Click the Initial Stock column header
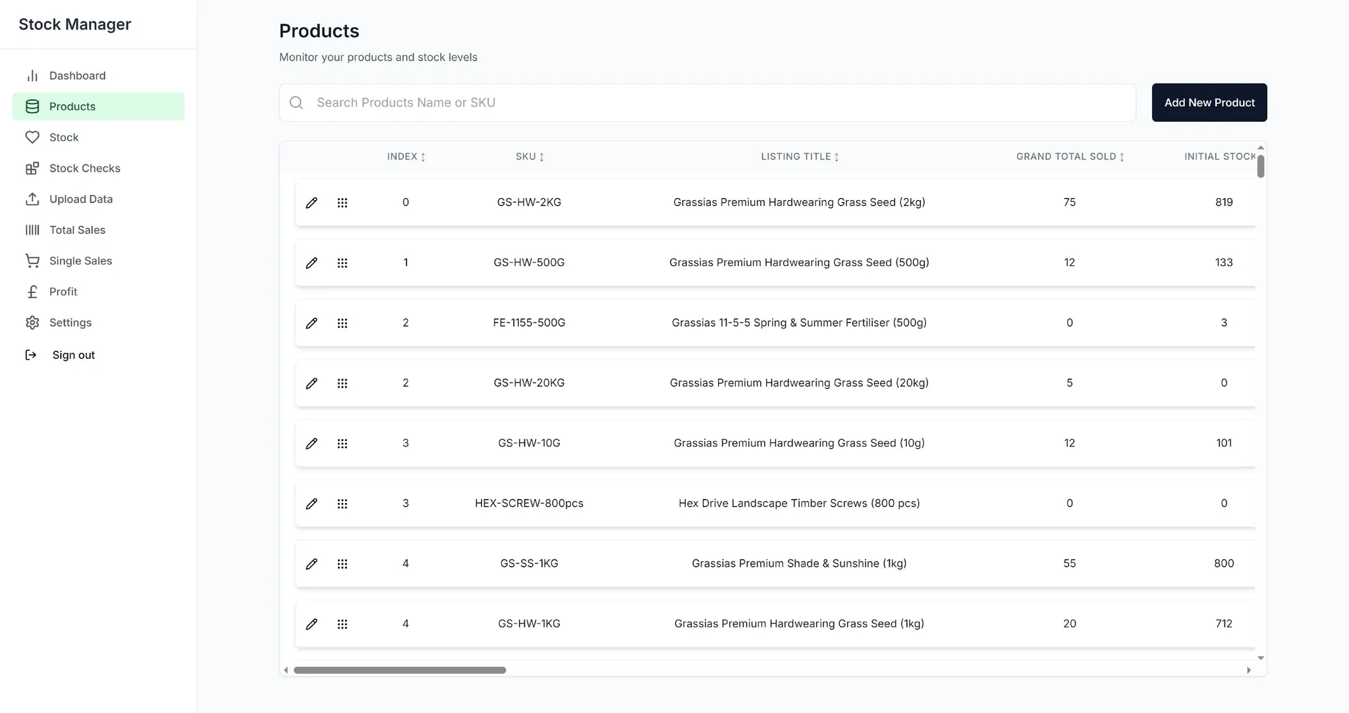Image resolution: width=1349 pixels, height=713 pixels. point(1220,157)
